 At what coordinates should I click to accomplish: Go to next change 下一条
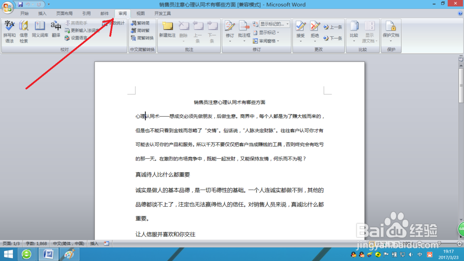pos(333,38)
